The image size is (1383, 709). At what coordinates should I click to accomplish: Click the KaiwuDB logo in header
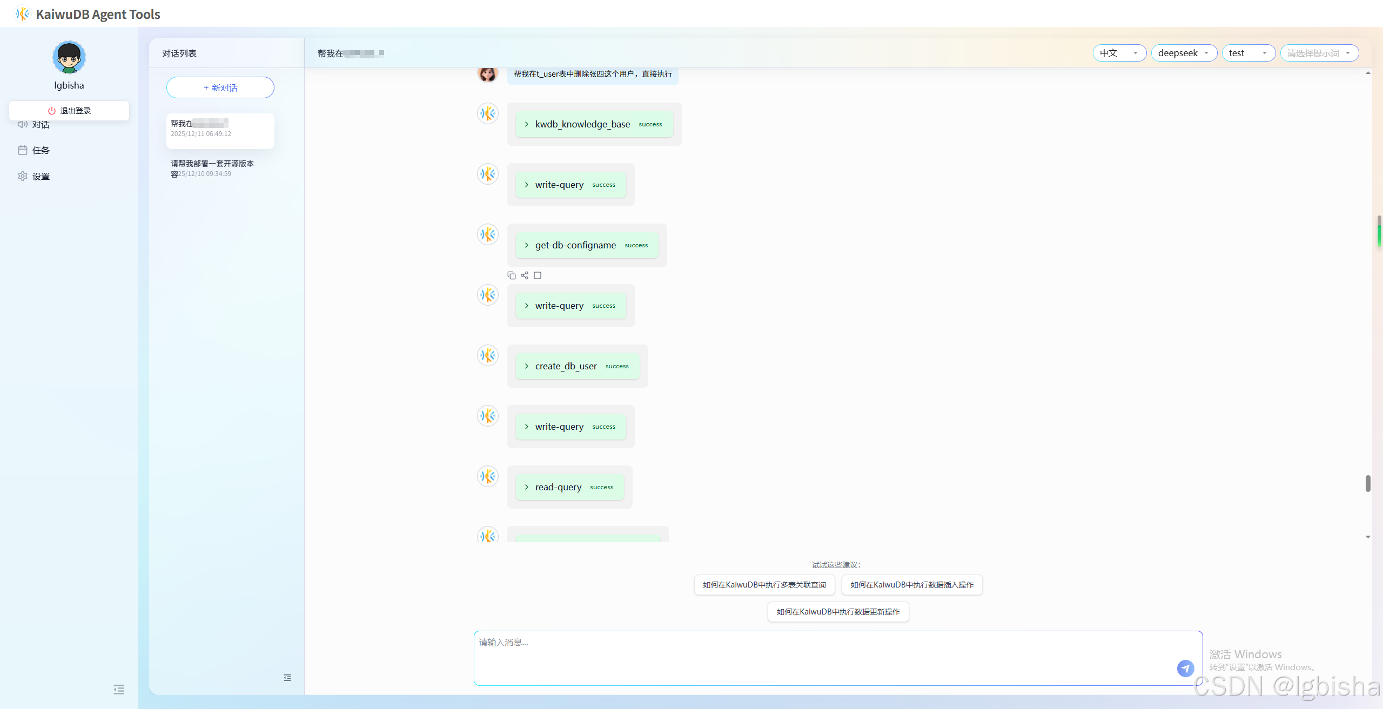pyautogui.click(x=22, y=14)
